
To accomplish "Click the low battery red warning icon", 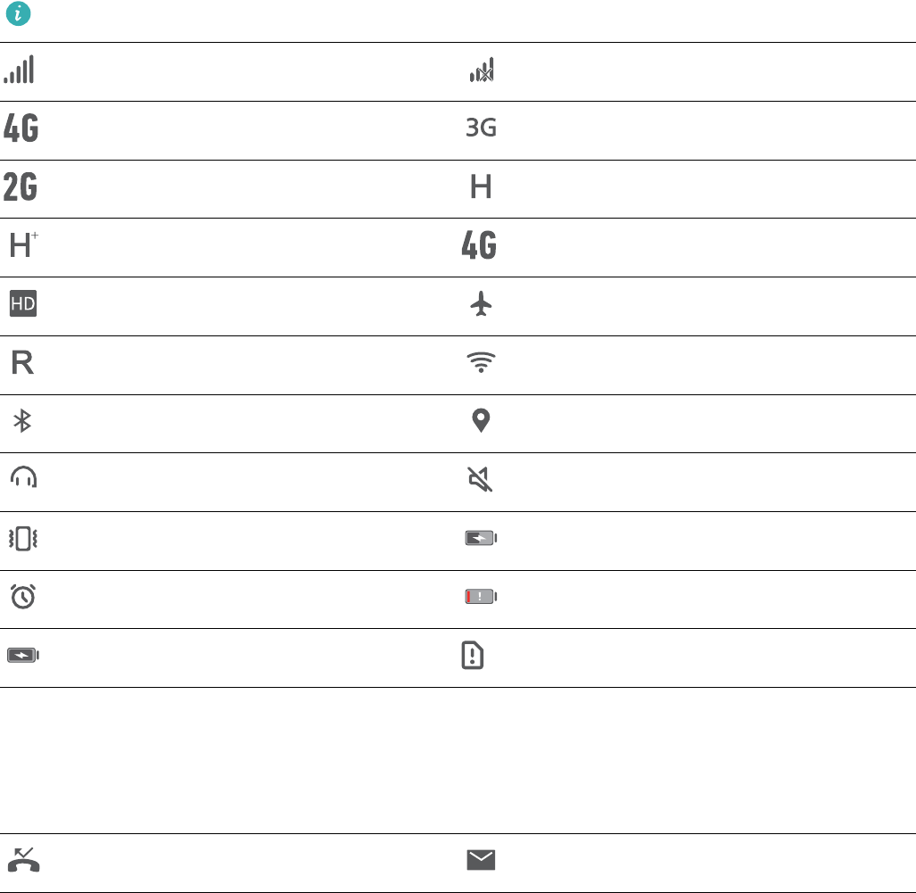I will [481, 597].
